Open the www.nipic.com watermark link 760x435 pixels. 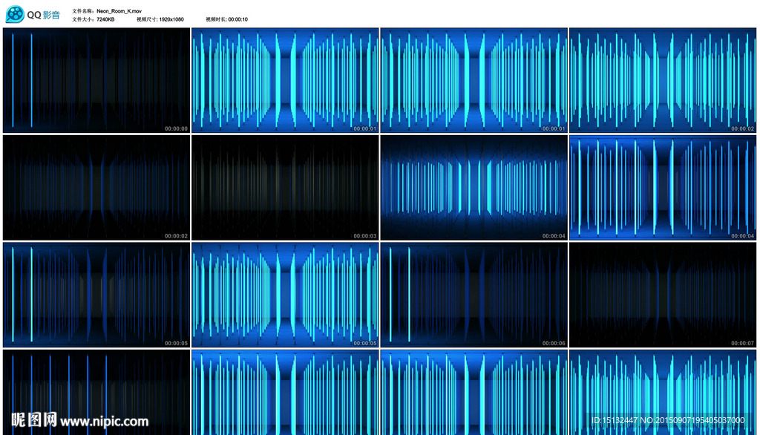pyautogui.click(x=105, y=422)
